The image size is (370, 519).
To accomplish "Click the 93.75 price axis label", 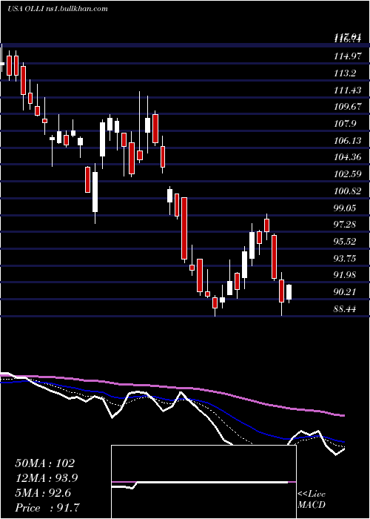I will [345, 258].
